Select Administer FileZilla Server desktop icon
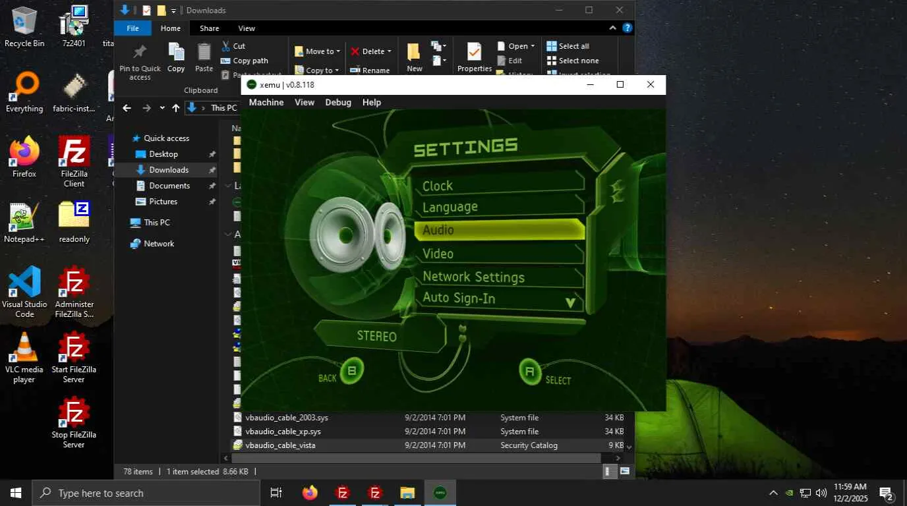 (74, 293)
